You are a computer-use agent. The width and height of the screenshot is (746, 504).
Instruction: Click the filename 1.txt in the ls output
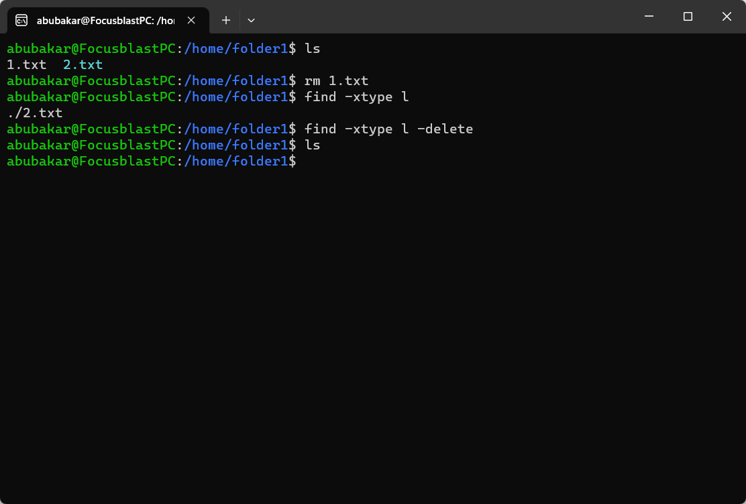[25, 64]
